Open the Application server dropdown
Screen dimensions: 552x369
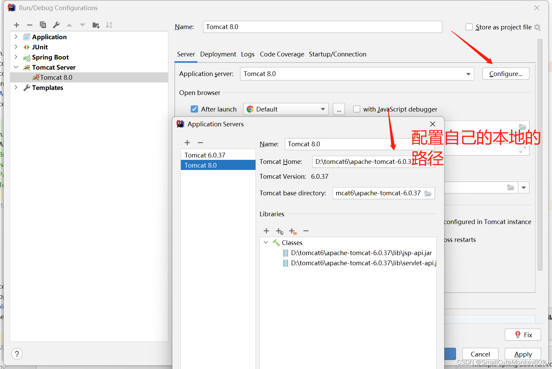point(468,74)
